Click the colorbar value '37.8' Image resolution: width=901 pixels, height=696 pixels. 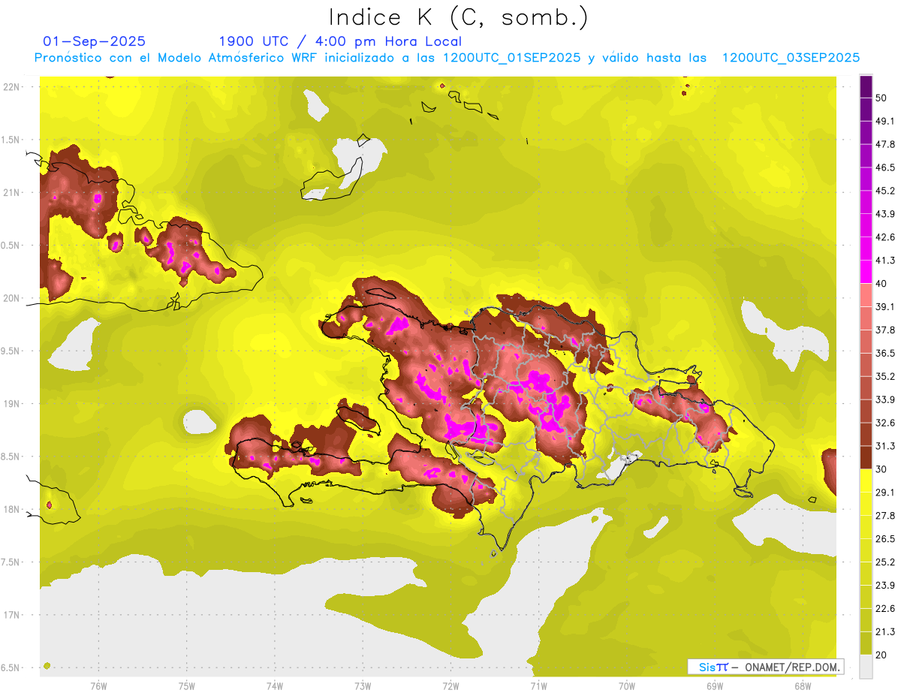pos(885,330)
